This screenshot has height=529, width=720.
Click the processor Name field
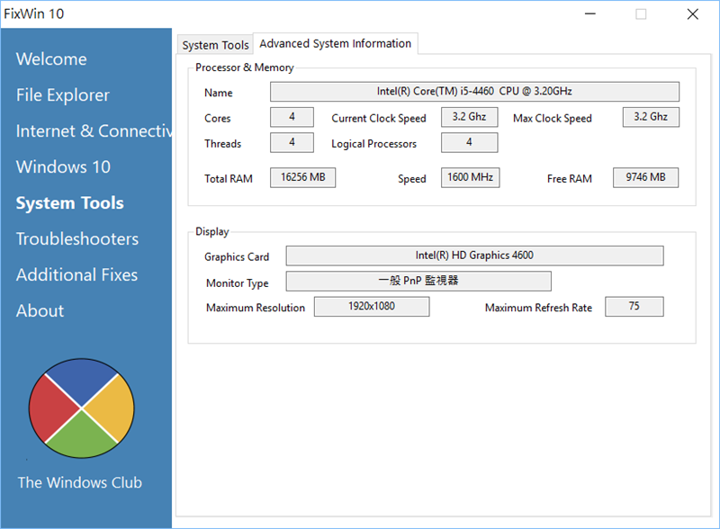[474, 92]
